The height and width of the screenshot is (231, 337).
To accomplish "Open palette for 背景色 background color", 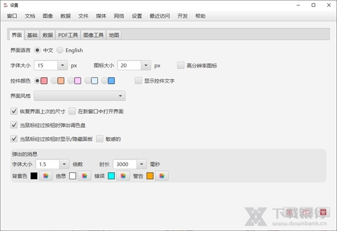I will coord(45,176).
